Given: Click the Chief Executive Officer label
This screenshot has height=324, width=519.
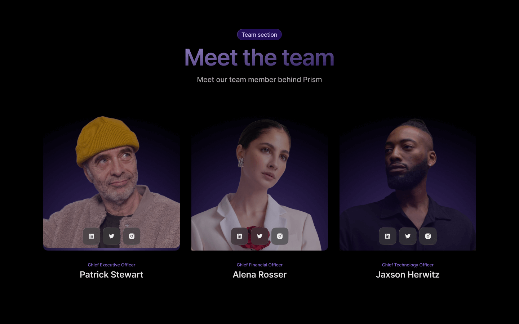Looking at the screenshot, I should (x=111, y=265).
